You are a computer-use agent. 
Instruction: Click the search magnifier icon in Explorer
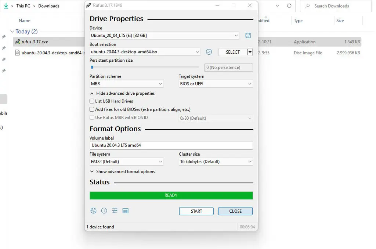(x=307, y=6)
